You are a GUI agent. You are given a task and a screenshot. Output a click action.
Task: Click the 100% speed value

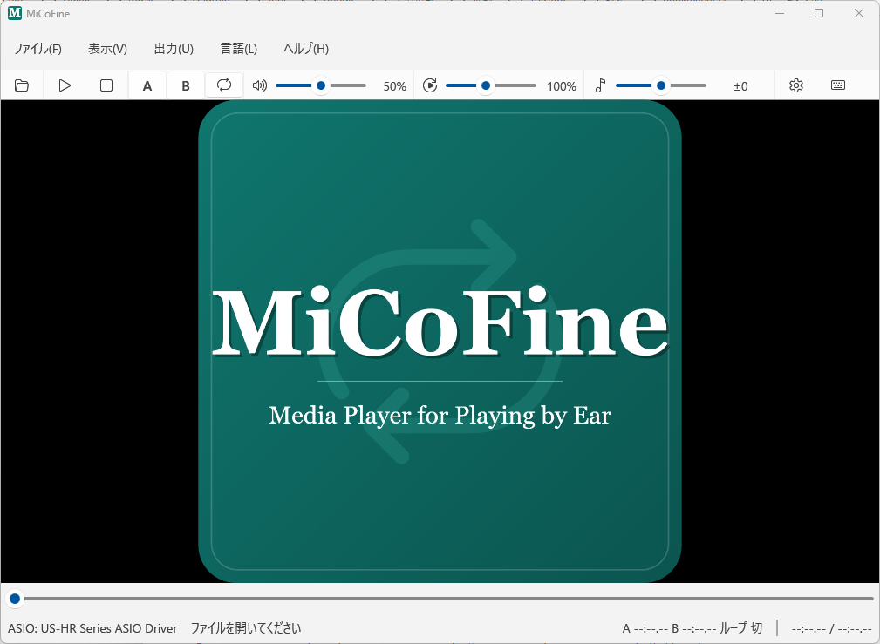coord(562,86)
